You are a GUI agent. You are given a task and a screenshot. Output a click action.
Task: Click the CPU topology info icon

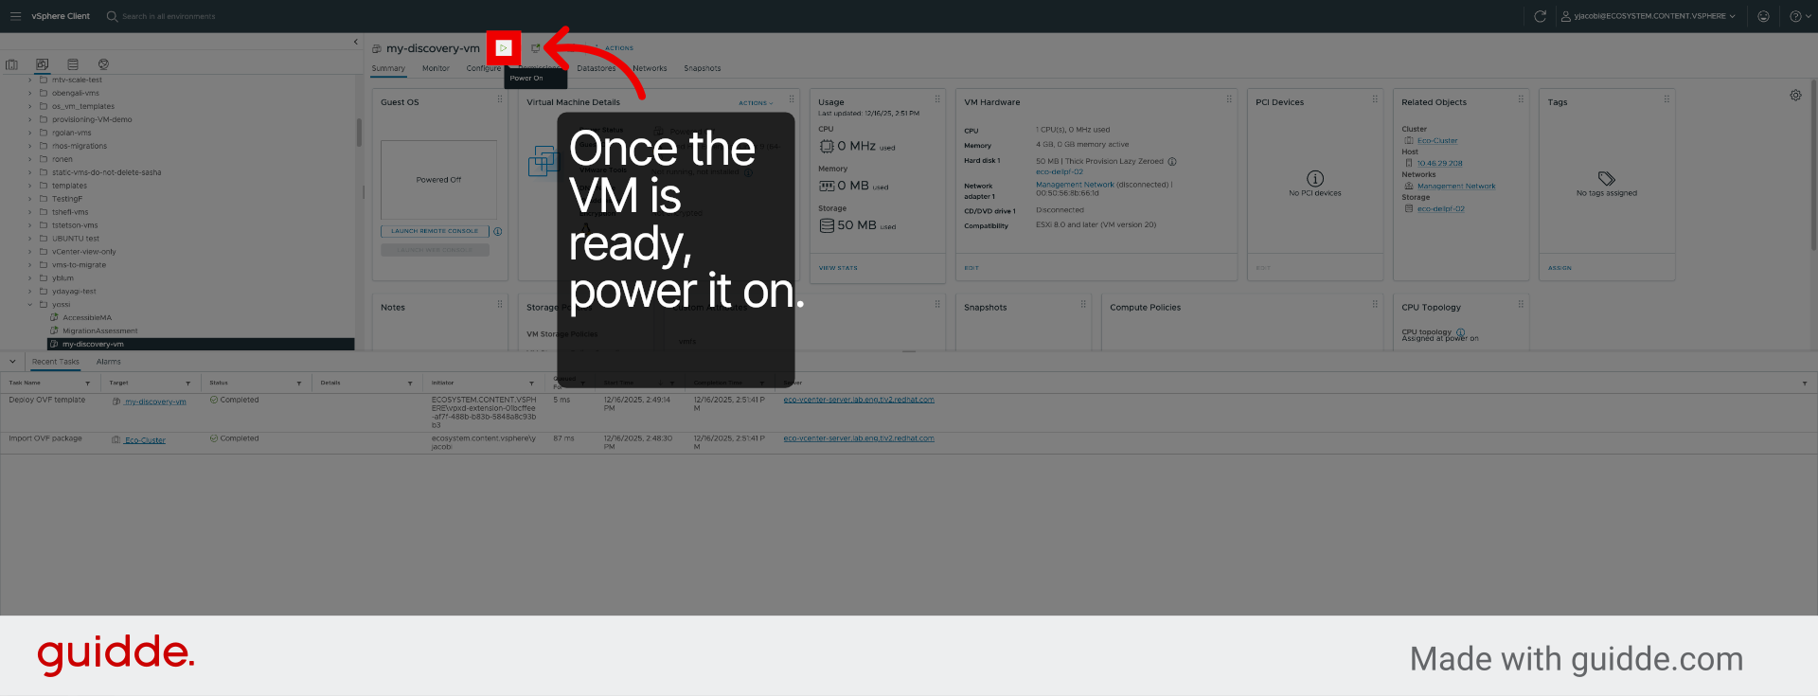click(x=1460, y=332)
